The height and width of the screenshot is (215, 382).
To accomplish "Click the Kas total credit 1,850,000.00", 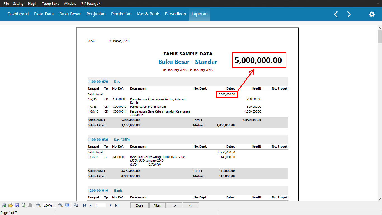I will [252, 120].
